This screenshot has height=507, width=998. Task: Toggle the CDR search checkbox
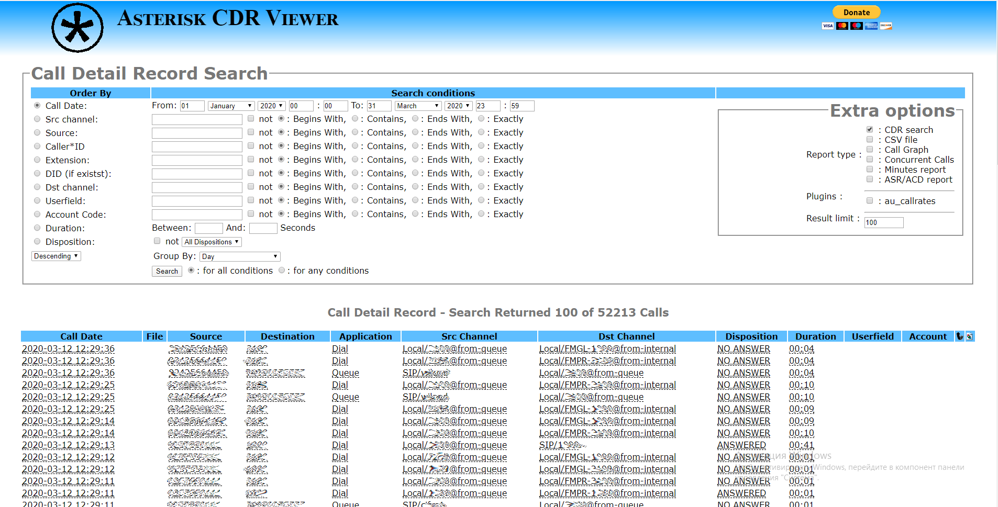click(870, 130)
